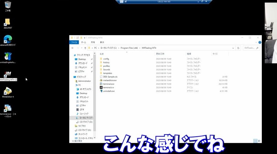Image resolution: width=277 pixels, height=154 pixels.
Task: Select the xmtrading4setup installer desktop icon
Action: (8, 58)
